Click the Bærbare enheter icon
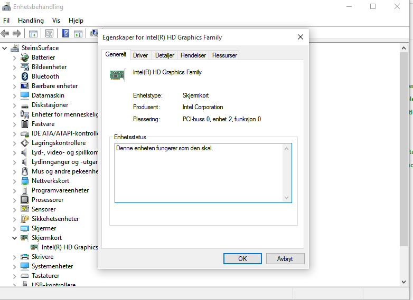This screenshot has height=300, width=413. [25, 86]
